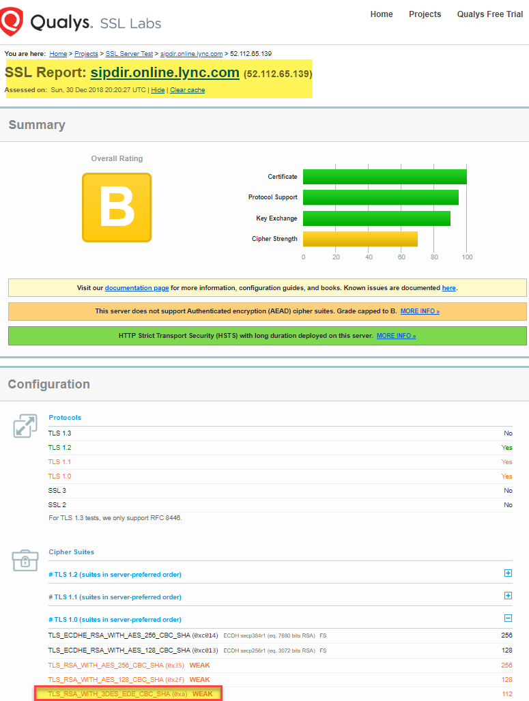Click 'TLS_RSA_WITH_AES_128_CBC_SHA' weak cipher name

coord(106,680)
